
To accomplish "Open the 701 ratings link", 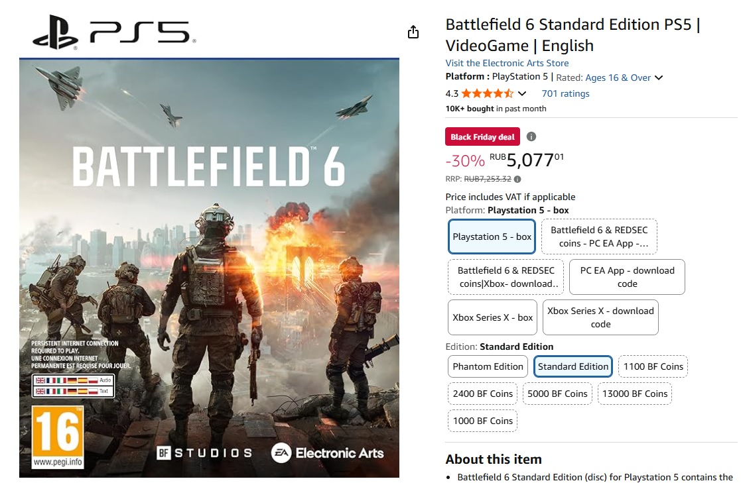I will [x=565, y=93].
